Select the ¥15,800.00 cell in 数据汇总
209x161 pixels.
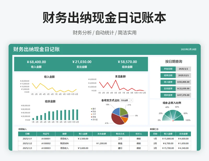[168, 139]
